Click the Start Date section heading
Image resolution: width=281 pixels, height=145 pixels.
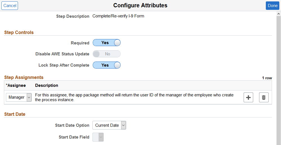15,114
